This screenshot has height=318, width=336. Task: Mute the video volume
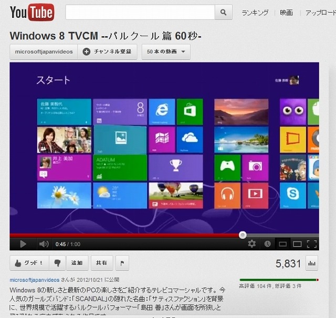44,244
